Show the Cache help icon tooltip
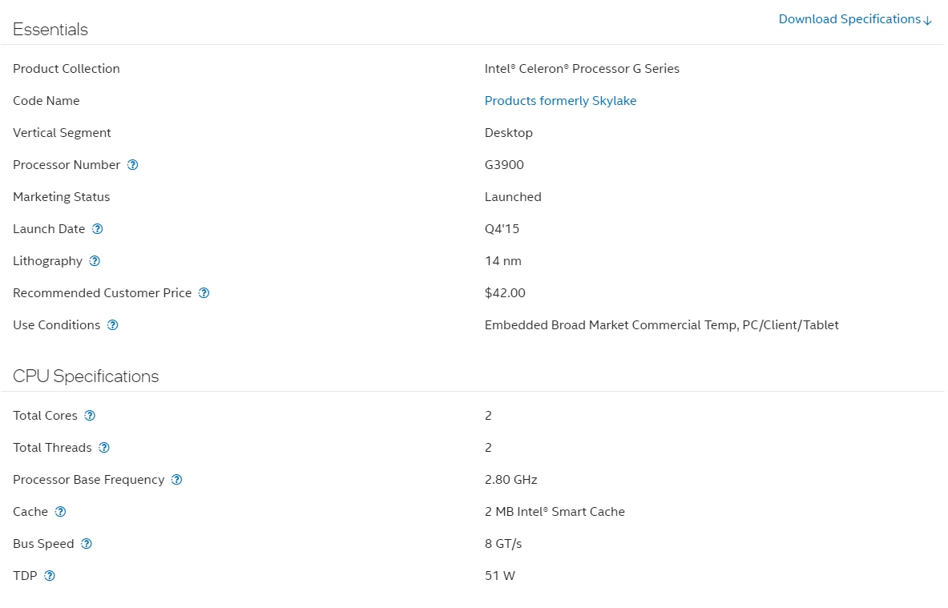The width and height of the screenshot is (948, 608). click(x=60, y=512)
